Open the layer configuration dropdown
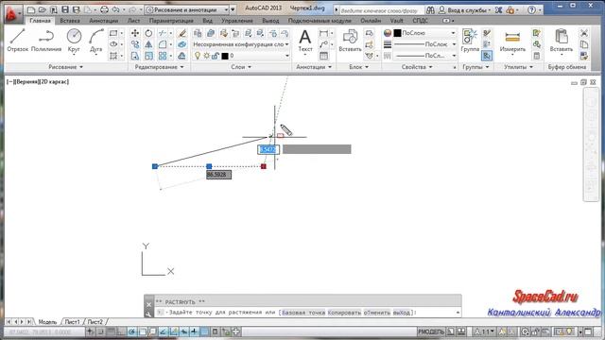 (241, 44)
